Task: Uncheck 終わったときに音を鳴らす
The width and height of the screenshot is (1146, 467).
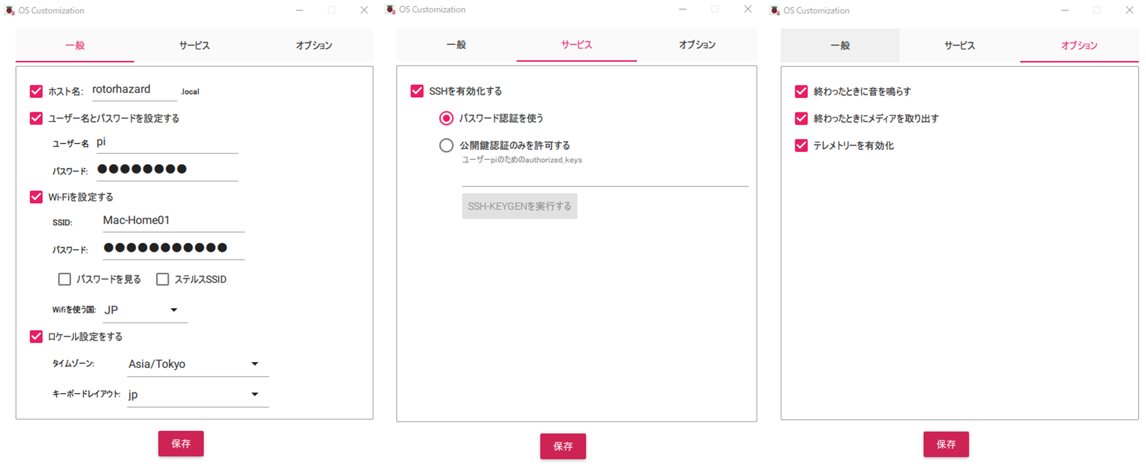Action: coord(801,92)
